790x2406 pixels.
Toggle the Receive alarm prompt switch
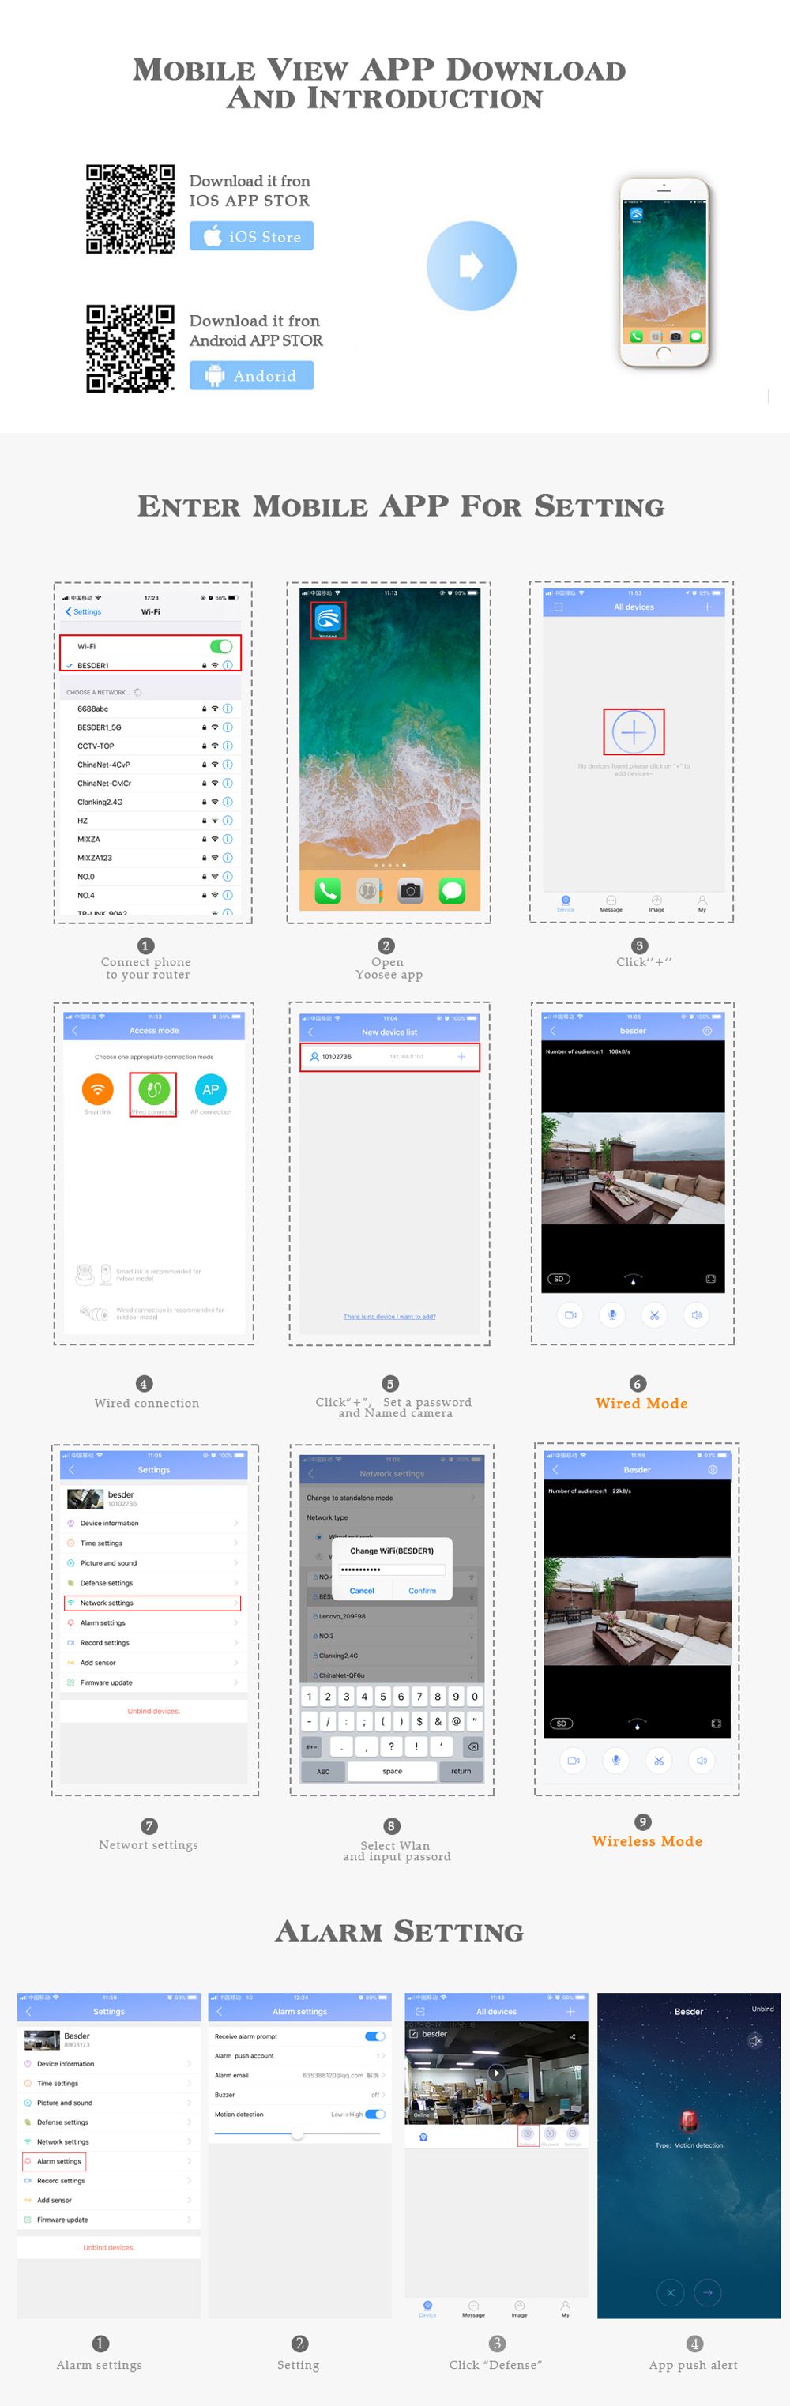[x=374, y=2036]
